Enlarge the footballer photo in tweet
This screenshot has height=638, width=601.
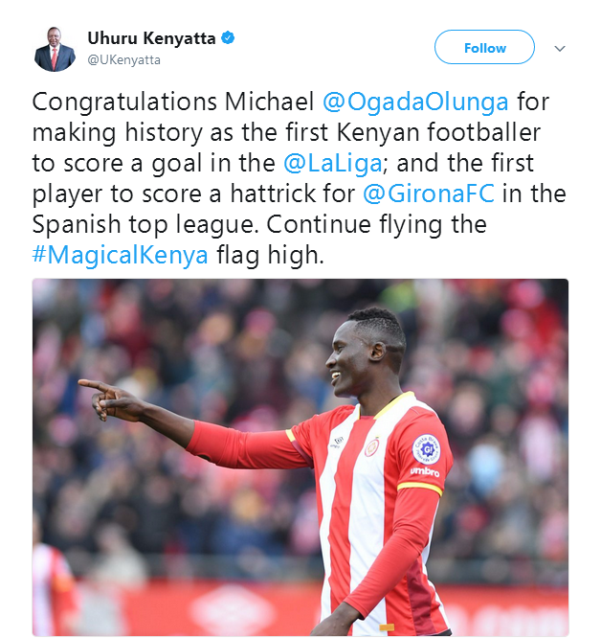point(300,457)
